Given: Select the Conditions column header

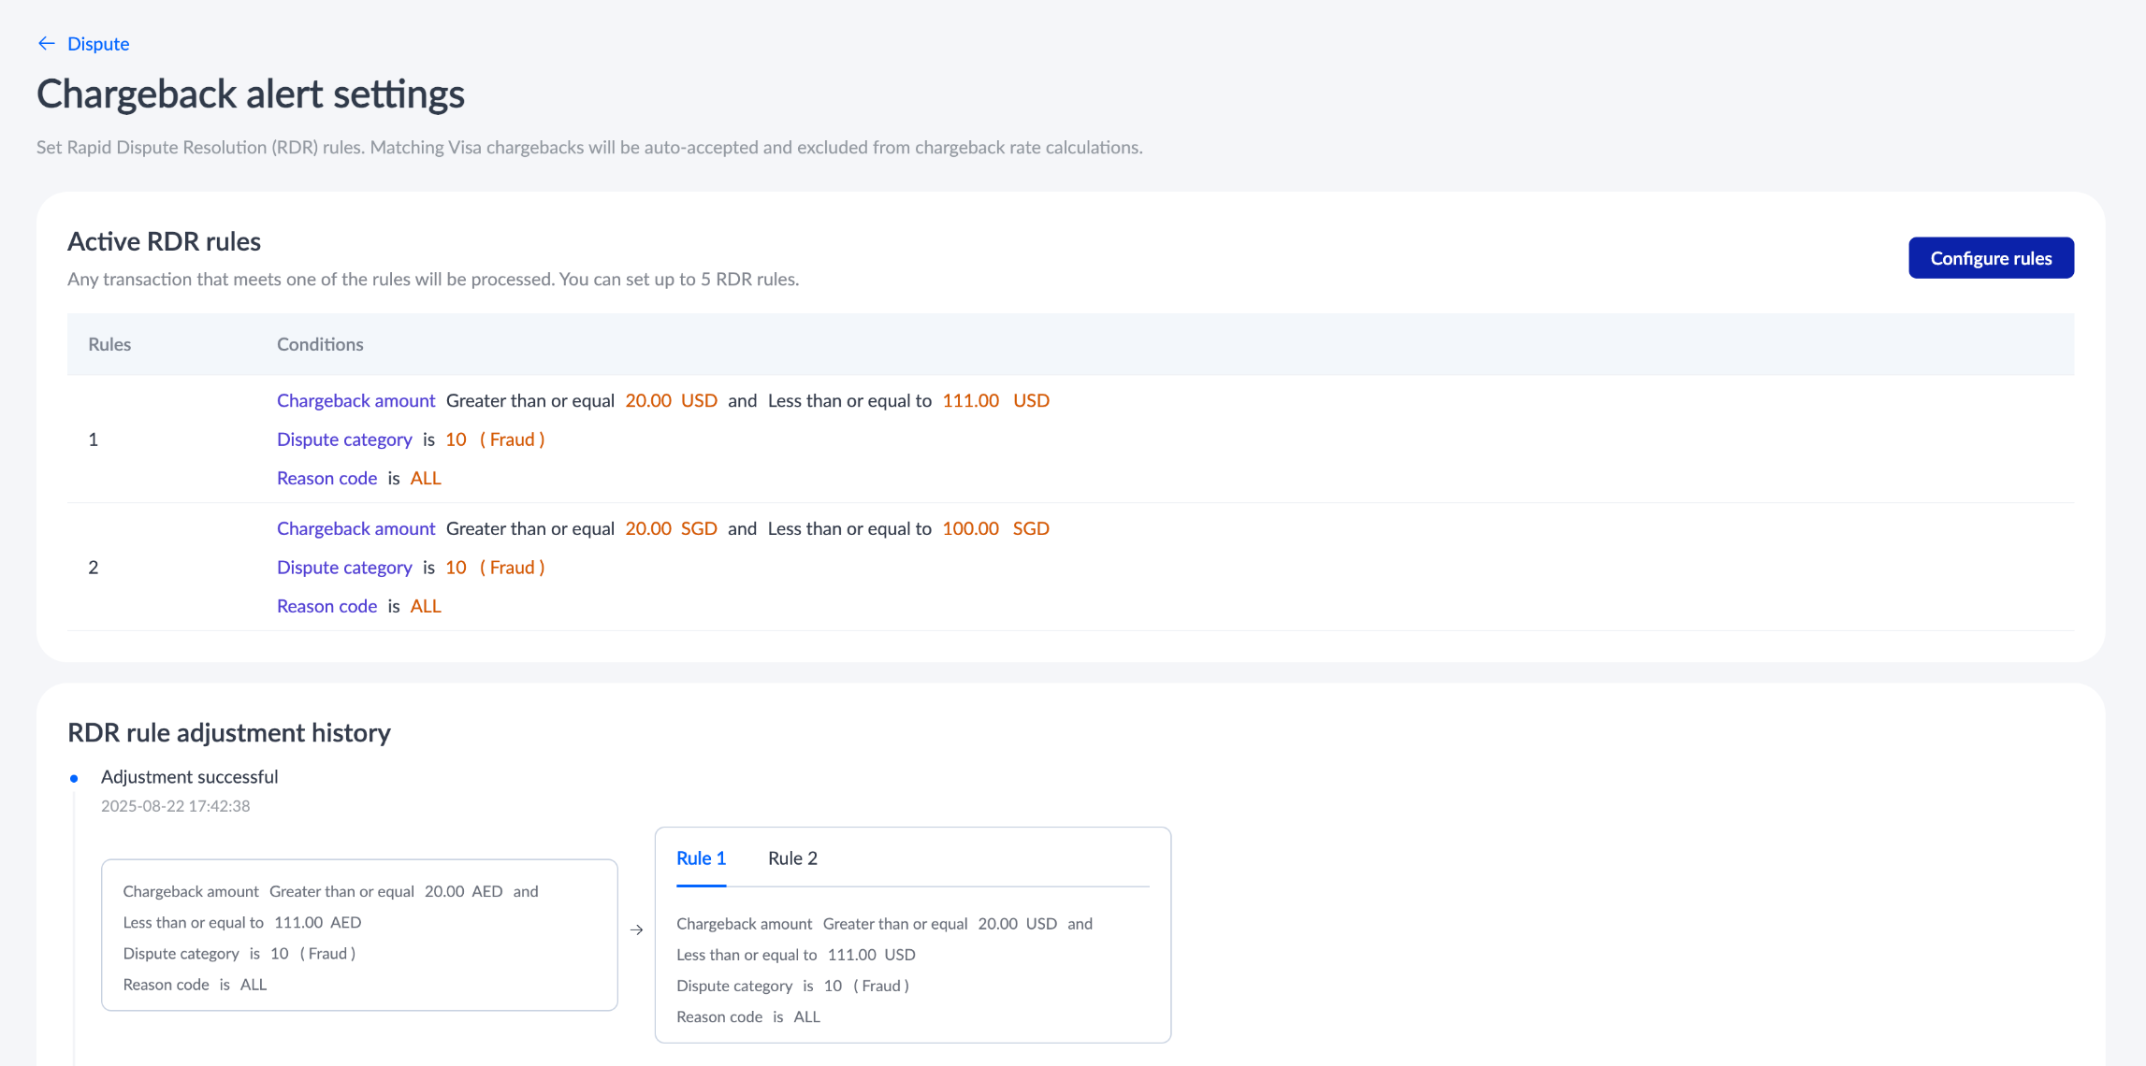Looking at the screenshot, I should pyautogui.click(x=320, y=344).
